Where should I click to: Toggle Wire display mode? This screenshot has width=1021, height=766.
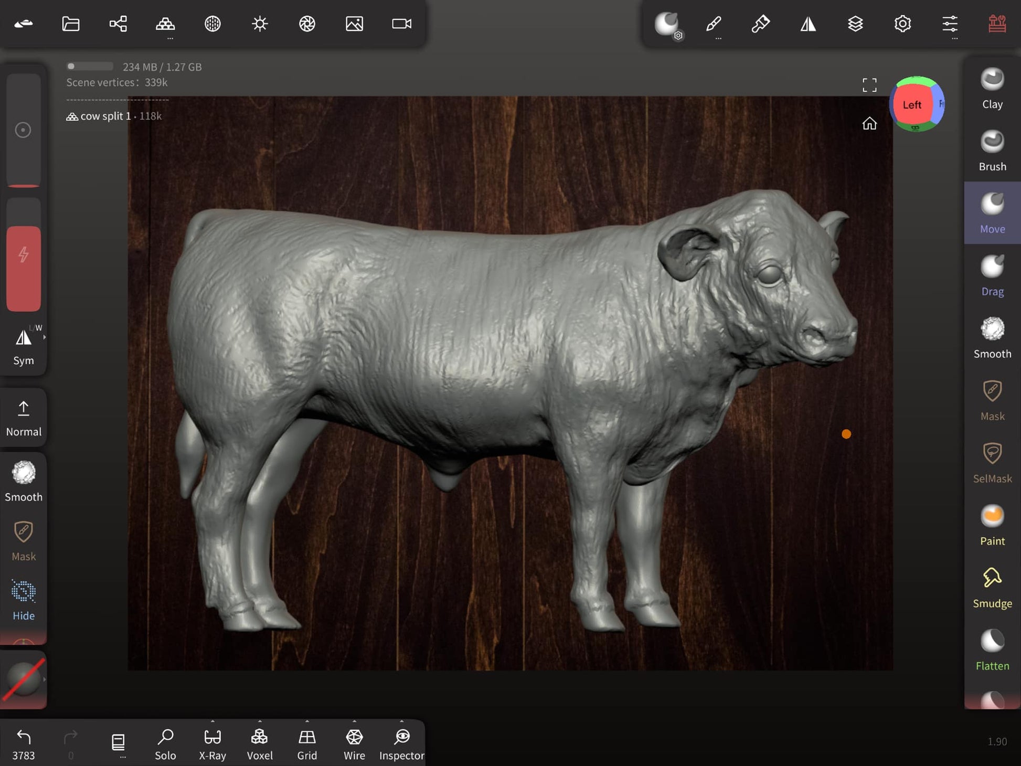[x=354, y=743]
